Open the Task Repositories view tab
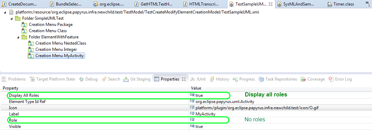Image resolution: width=372 pixels, height=131 pixels. (x=278, y=79)
